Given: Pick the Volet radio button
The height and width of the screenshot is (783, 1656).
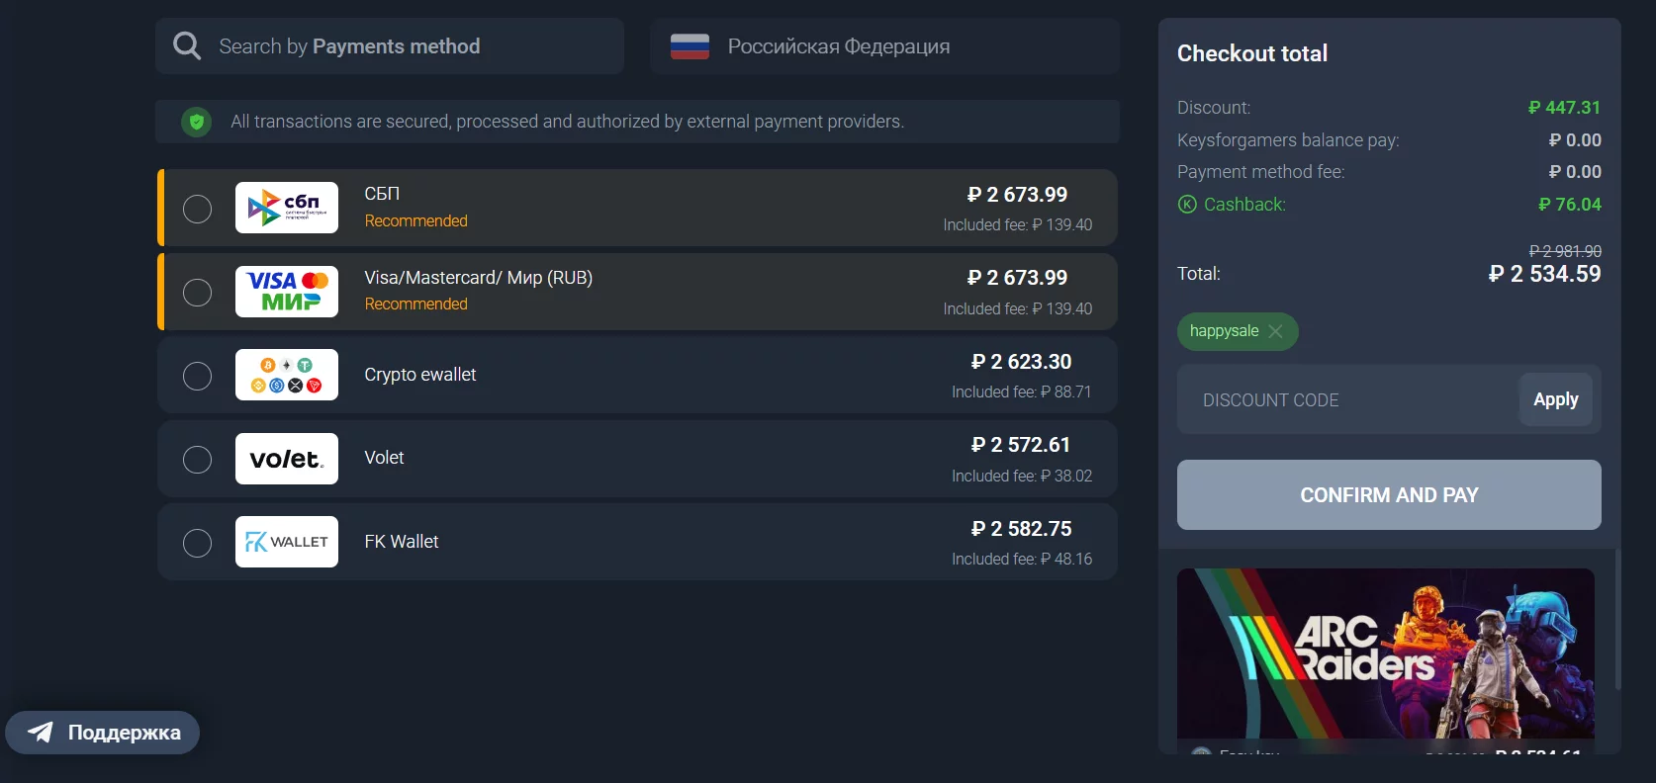Looking at the screenshot, I should point(198,460).
